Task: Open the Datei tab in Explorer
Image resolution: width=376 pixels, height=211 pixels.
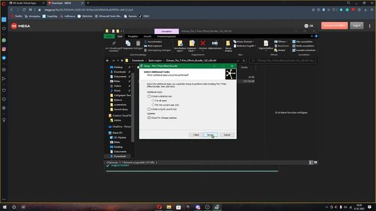Action: pos(109,36)
